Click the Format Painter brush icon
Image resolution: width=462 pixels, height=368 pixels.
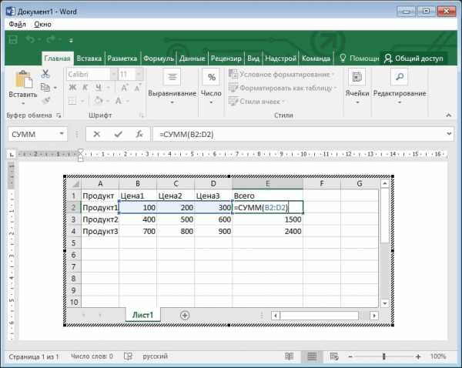[x=46, y=101]
